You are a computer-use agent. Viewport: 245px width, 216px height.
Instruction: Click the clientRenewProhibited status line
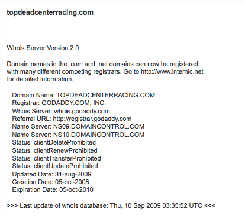[x=54, y=150]
